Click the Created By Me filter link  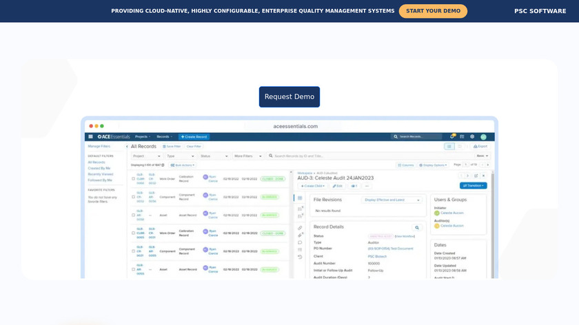[x=99, y=168]
